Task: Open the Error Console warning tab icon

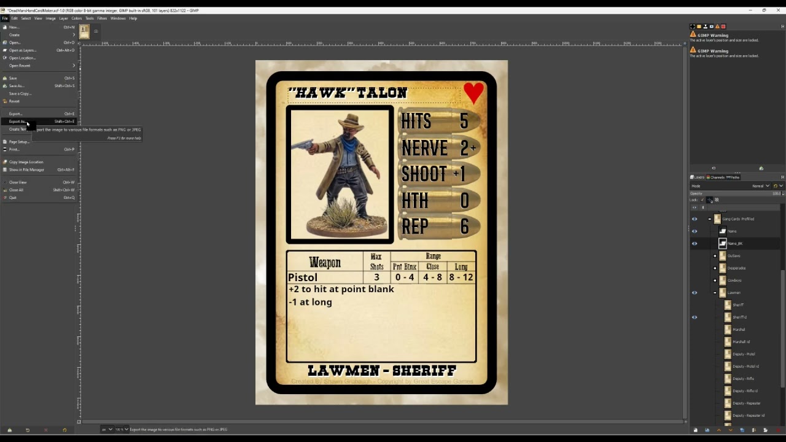Action: click(717, 26)
